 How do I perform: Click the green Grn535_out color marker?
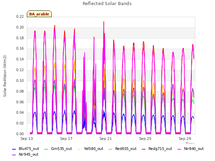(46, 149)
